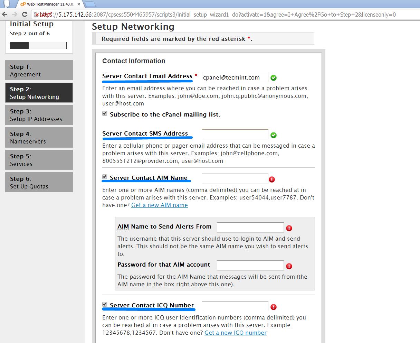This screenshot has height=343, width=420.
Task: Click the Contact Information section title
Action: [134, 61]
